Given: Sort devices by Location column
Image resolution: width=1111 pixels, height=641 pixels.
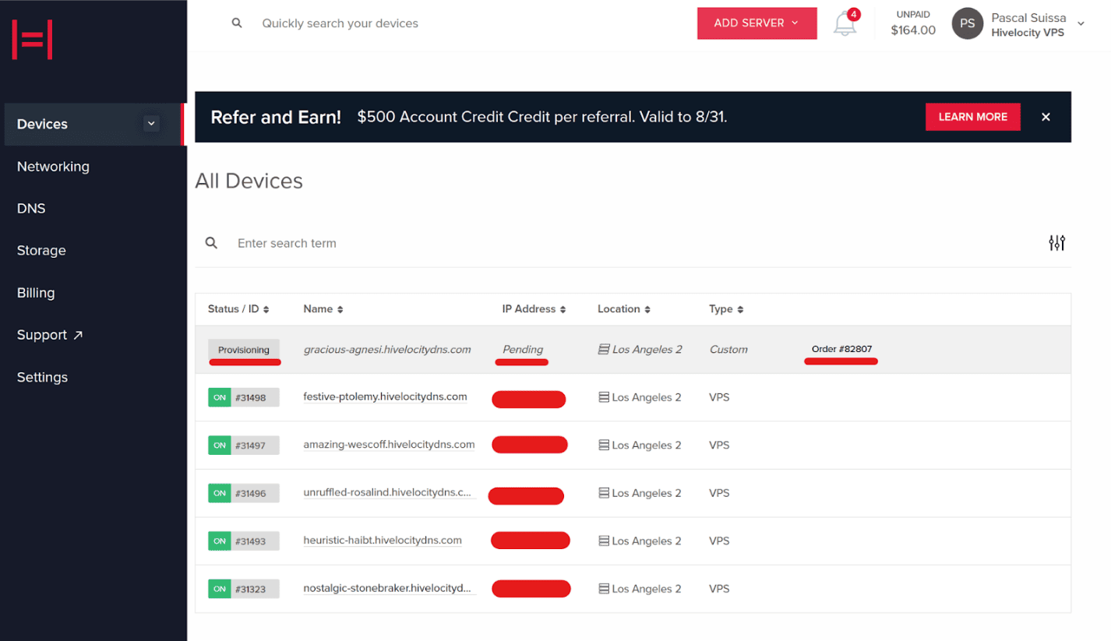Looking at the screenshot, I should coord(624,309).
